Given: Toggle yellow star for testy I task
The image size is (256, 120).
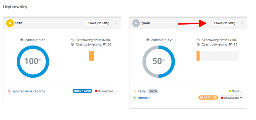Looking at the screenshot, I should click(135, 91).
